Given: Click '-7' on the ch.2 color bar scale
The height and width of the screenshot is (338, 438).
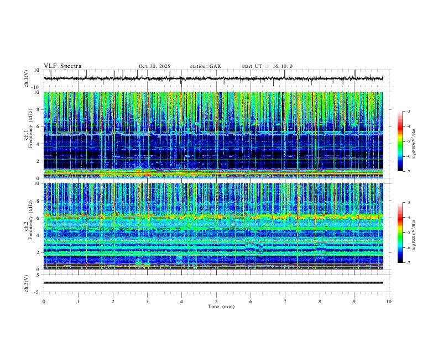Looking at the screenshot, I should point(408,263).
